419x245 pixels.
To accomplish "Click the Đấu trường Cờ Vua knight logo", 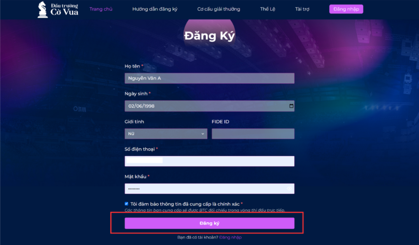I will click(43, 9).
